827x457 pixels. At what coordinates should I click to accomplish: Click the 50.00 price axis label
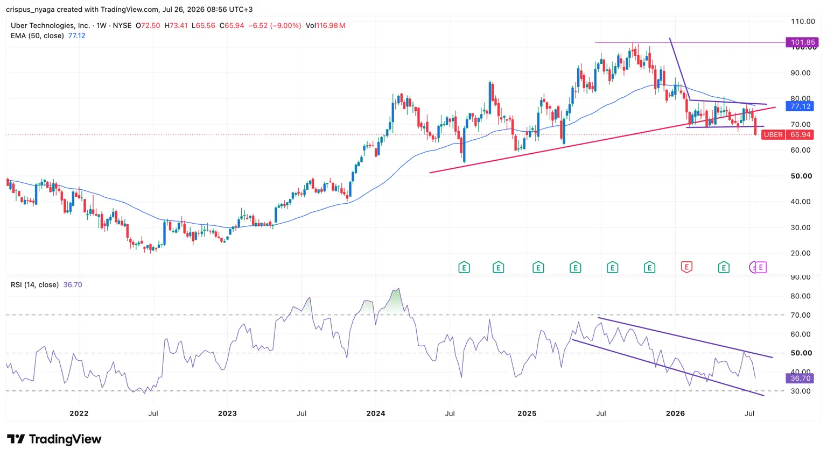click(x=801, y=176)
